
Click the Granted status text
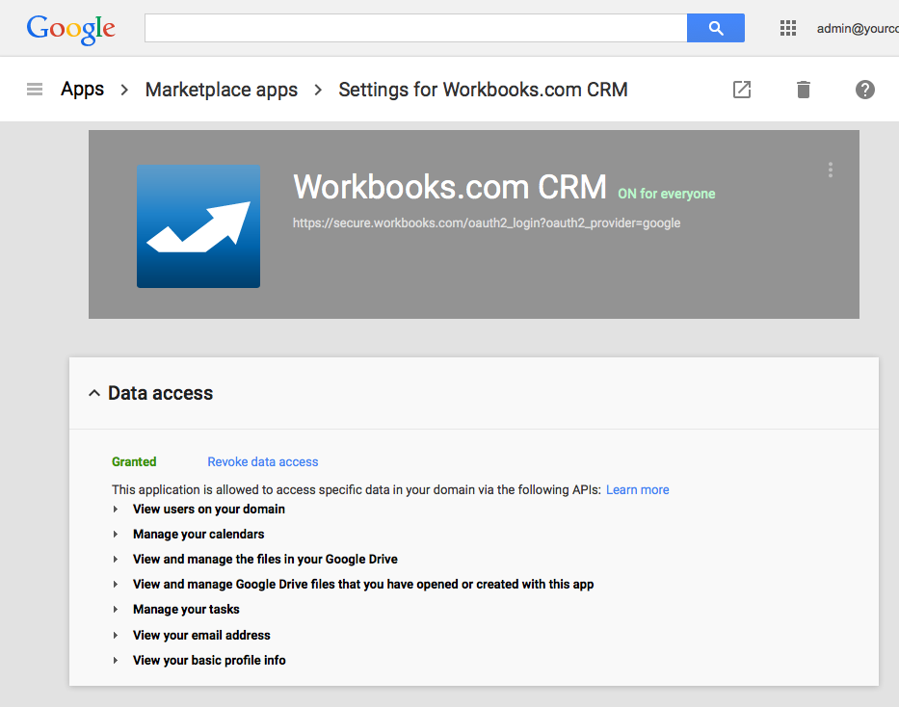(134, 461)
